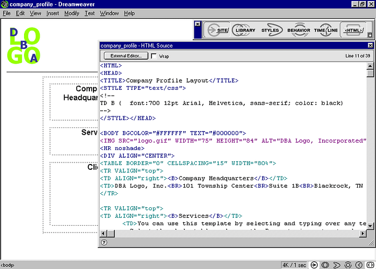Open the Help menu
The width and height of the screenshot is (376, 269).
tap(130, 13)
